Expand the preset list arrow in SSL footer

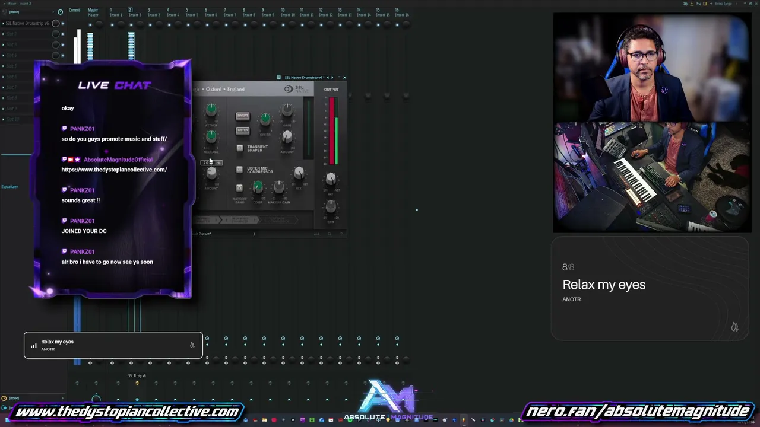pos(254,234)
